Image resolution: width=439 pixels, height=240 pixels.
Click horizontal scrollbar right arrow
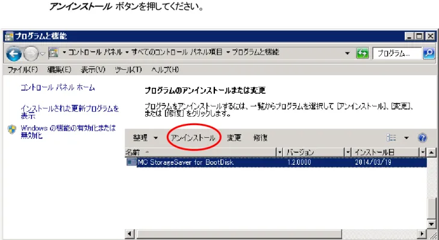(x=422, y=233)
